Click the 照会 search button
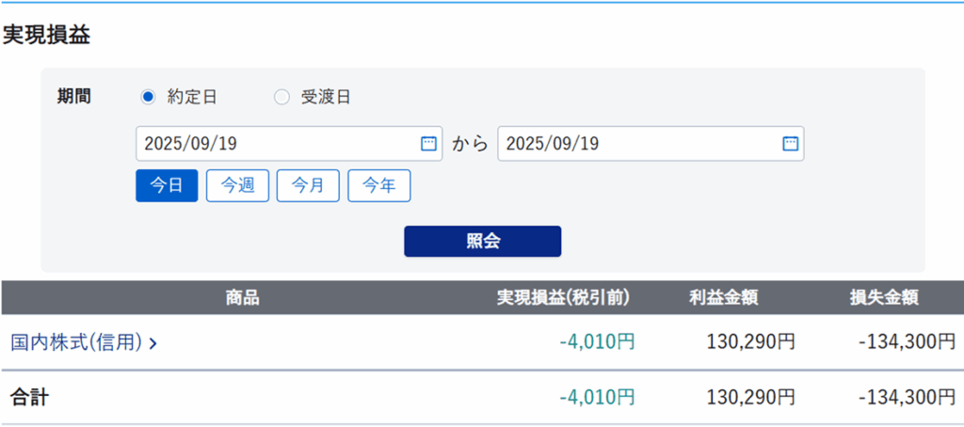Screen dimensions: 964x427 tap(482, 241)
